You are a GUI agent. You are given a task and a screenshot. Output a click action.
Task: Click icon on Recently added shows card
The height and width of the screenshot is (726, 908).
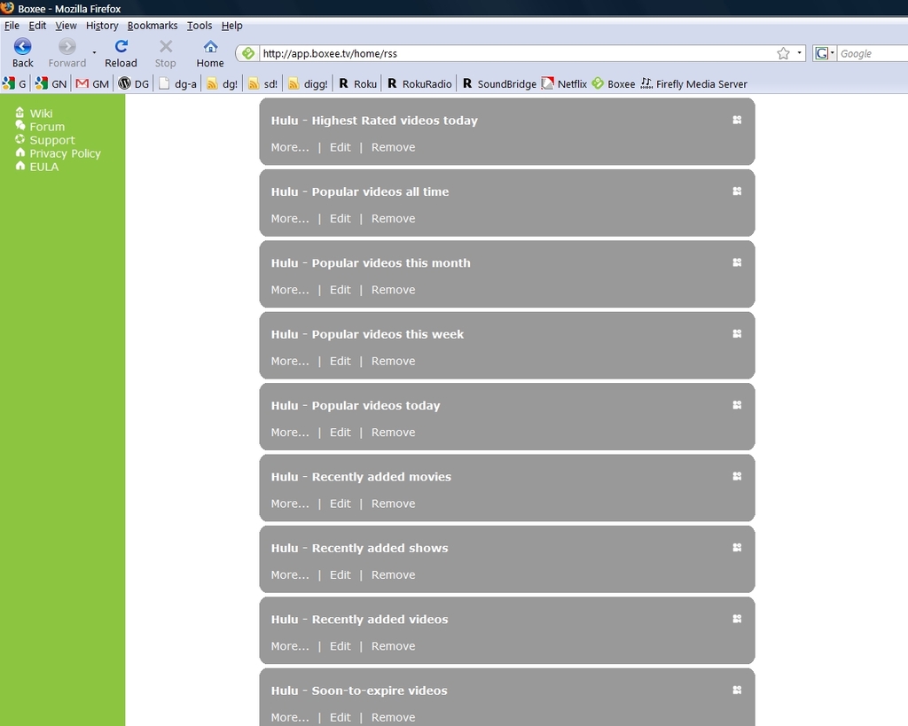tap(737, 547)
